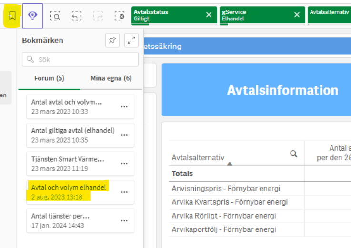Apply 'Tjänsten Smart Värme' bookmark
351x248 pixels.
point(68,163)
